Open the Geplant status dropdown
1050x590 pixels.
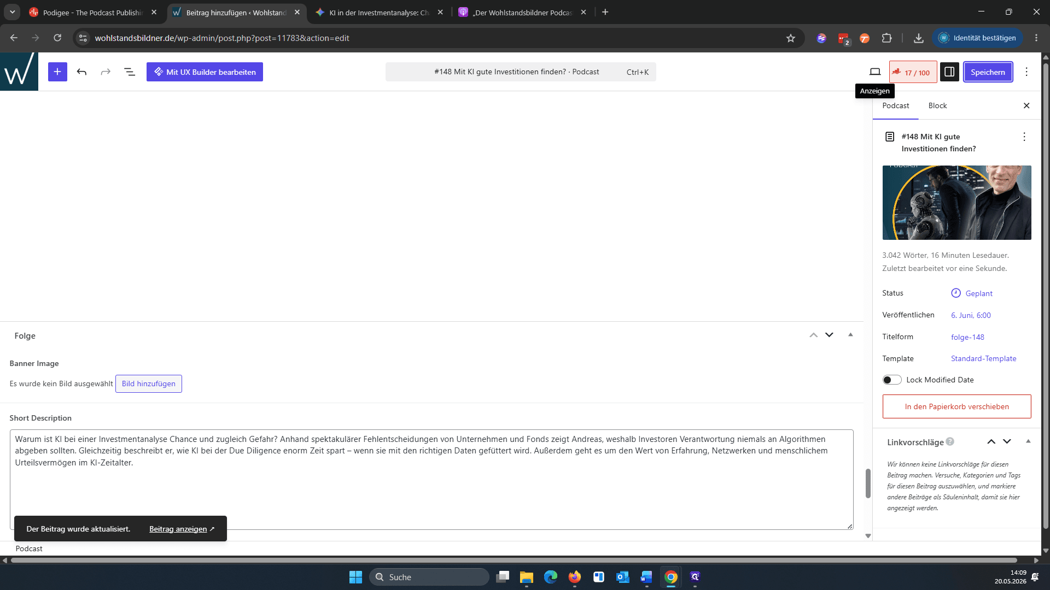coord(972,293)
